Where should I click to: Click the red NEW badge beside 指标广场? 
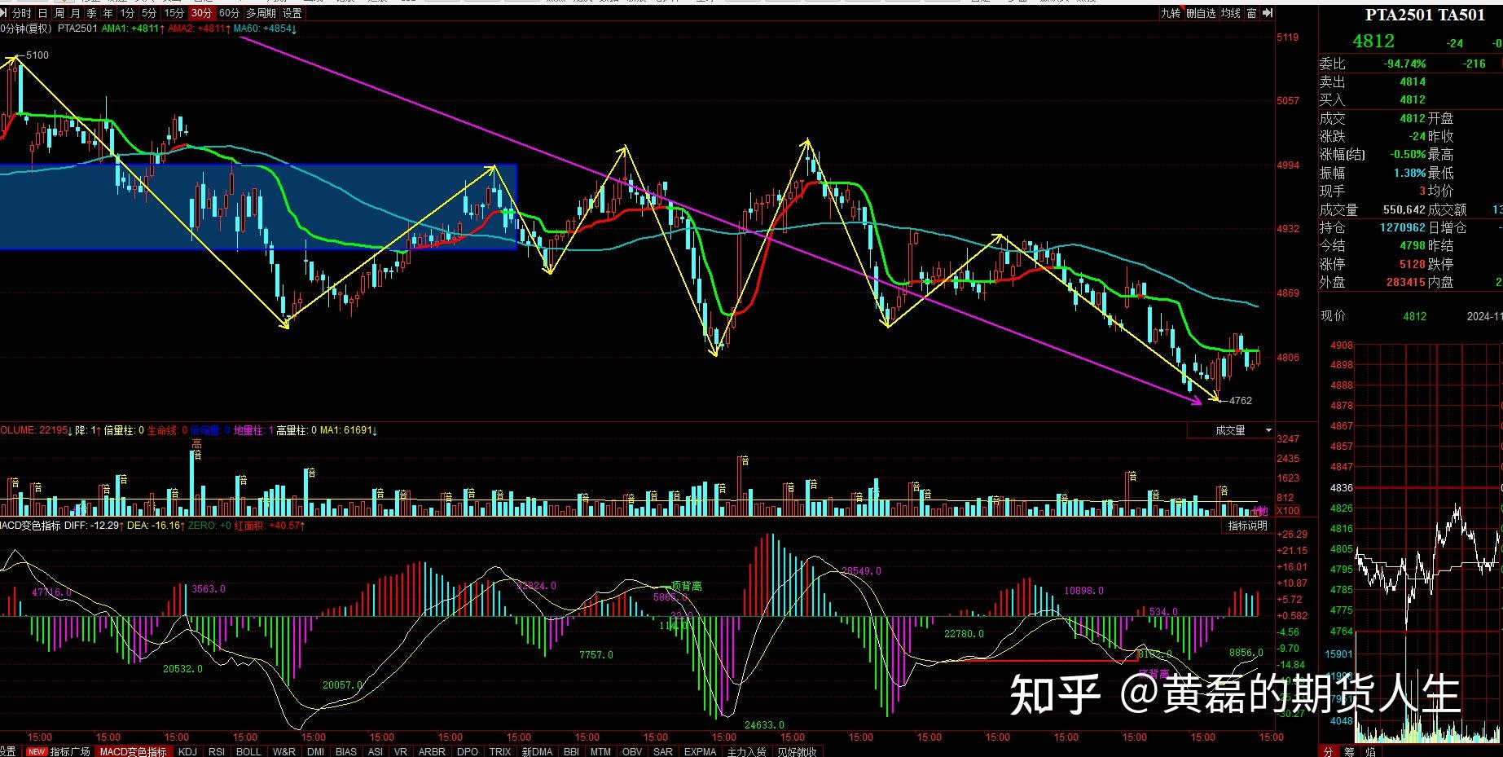coord(37,751)
